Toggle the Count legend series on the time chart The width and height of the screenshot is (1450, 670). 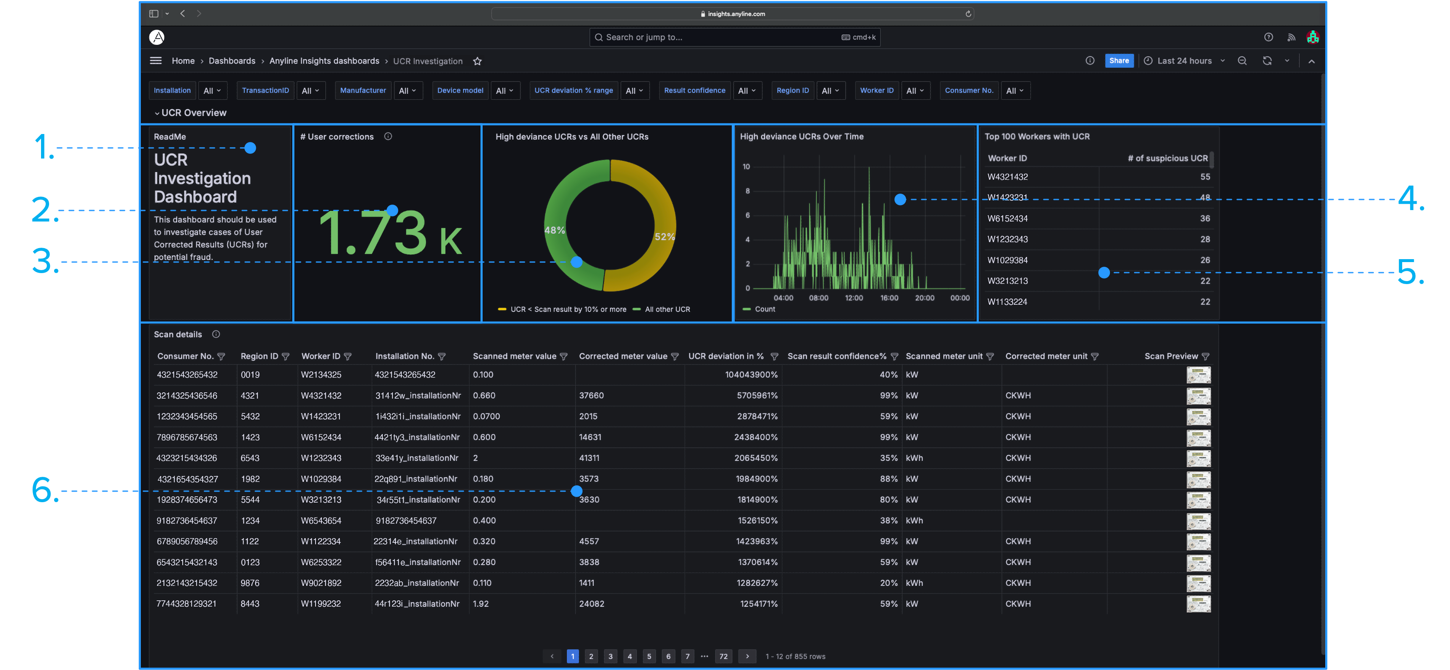pos(764,309)
